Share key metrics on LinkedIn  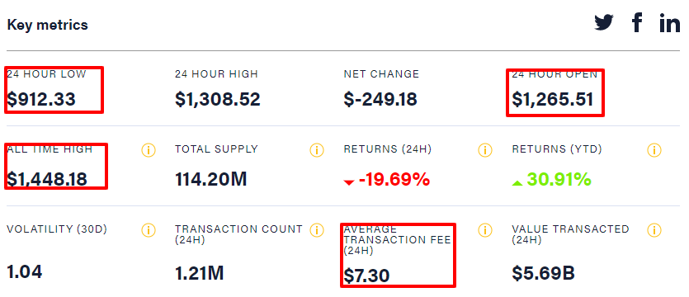(x=670, y=22)
